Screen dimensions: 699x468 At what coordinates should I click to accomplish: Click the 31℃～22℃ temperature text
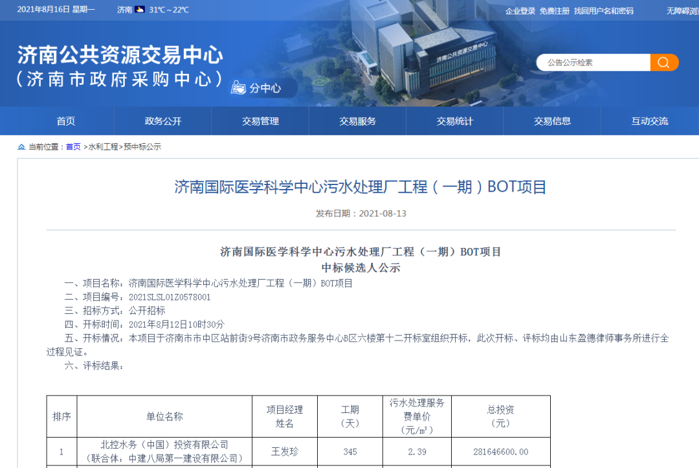(168, 10)
